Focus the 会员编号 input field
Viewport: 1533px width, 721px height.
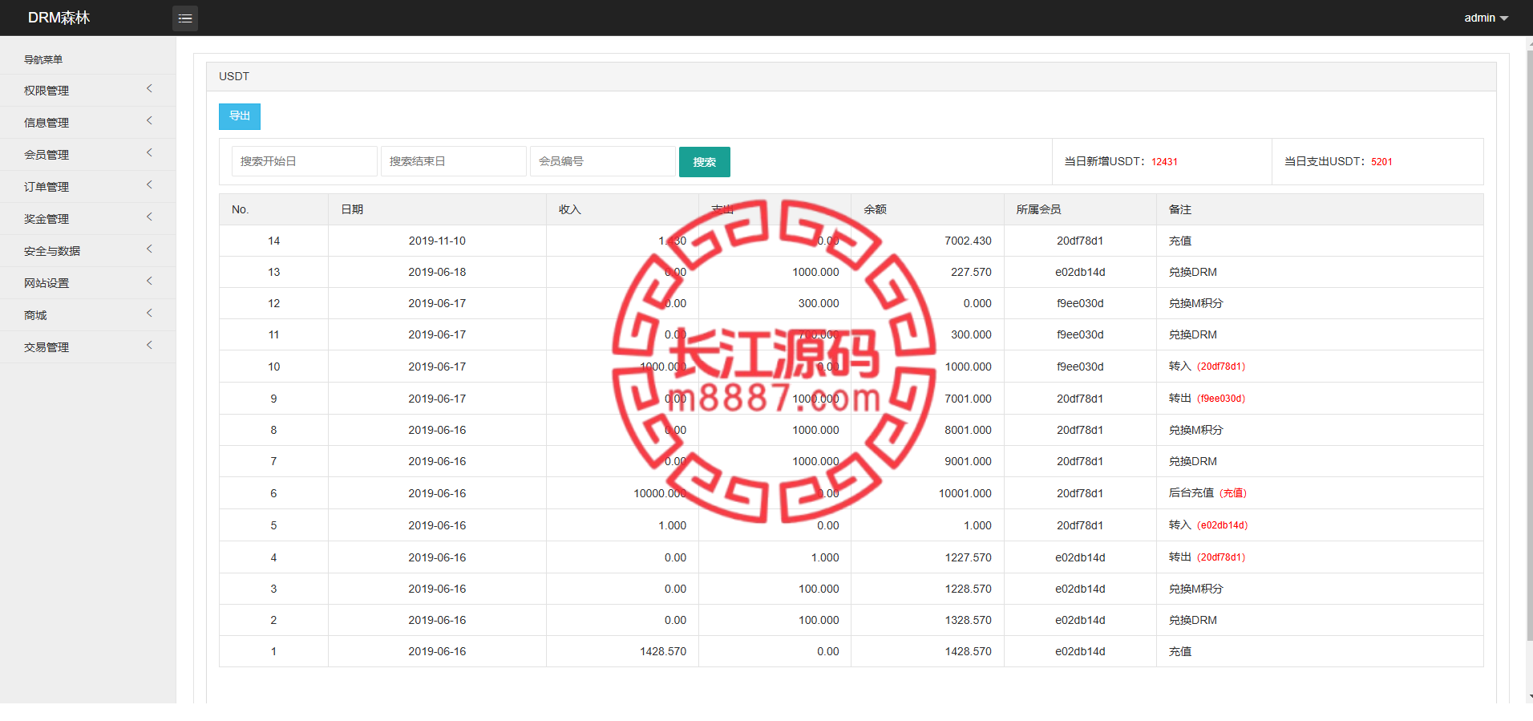tap(602, 161)
